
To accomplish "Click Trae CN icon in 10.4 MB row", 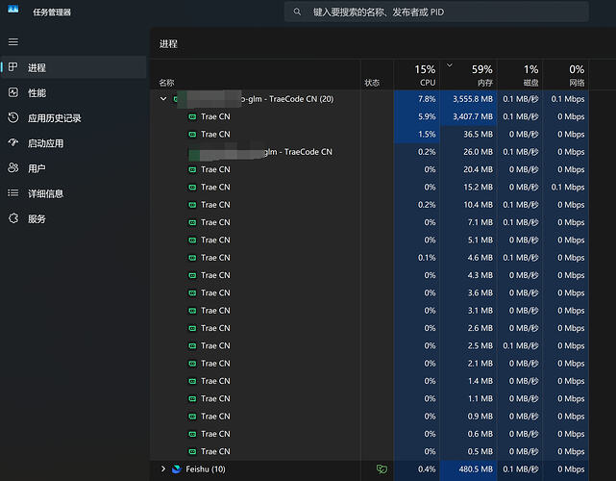I will [192, 205].
